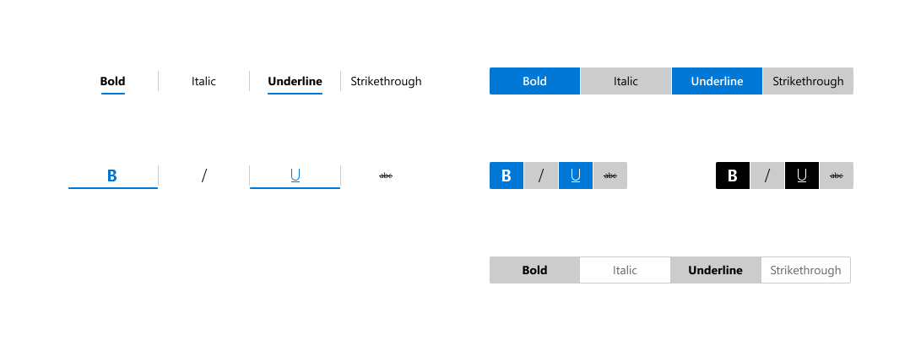
Task: Select the plain Italic text option
Action: [203, 81]
